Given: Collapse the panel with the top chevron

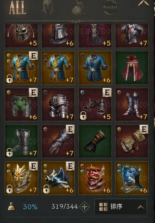Looking at the screenshot, I should click(x=143, y=3).
